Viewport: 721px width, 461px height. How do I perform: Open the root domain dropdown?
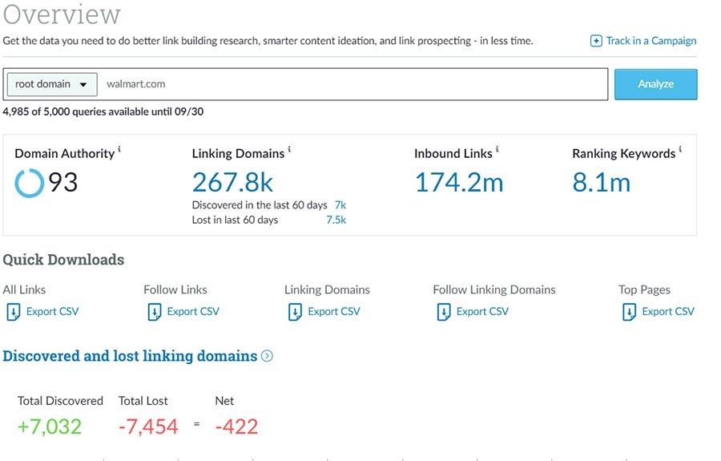(x=51, y=84)
